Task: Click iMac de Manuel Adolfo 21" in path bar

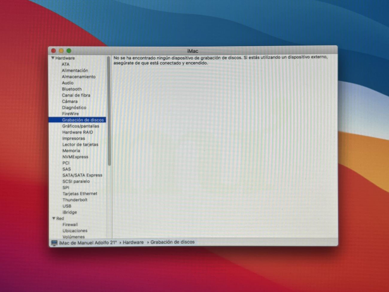Action: click(88, 243)
